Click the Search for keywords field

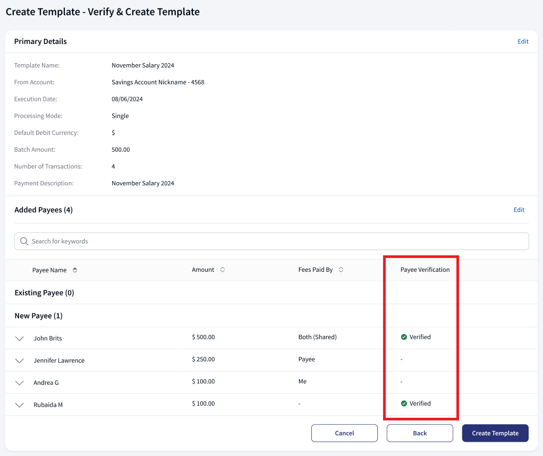pos(271,241)
